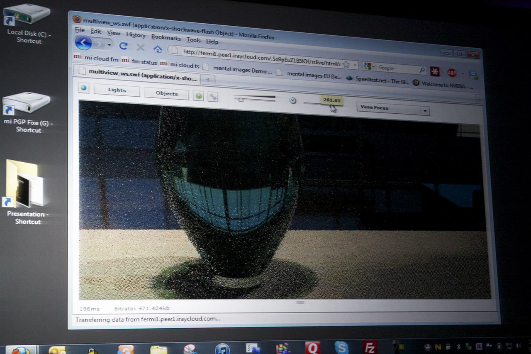The width and height of the screenshot is (531, 354).
Task: Click the stop loading X icon
Action: [x=140, y=47]
